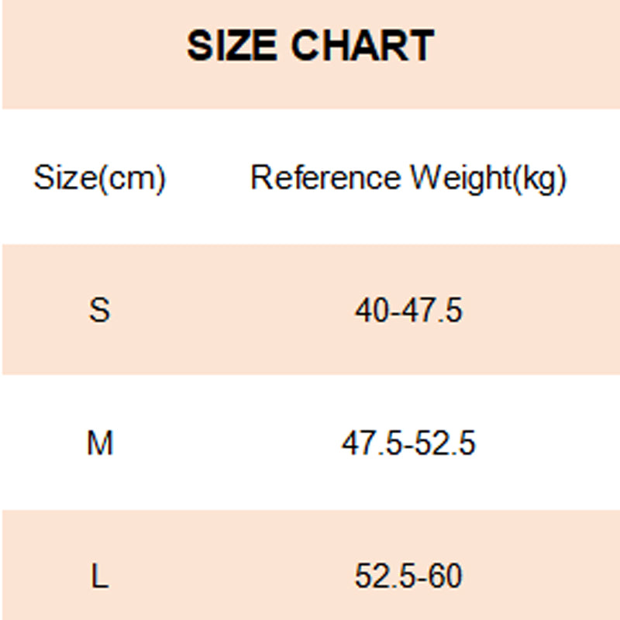Select the size M label
This screenshot has height=620, width=620.
coord(100,444)
